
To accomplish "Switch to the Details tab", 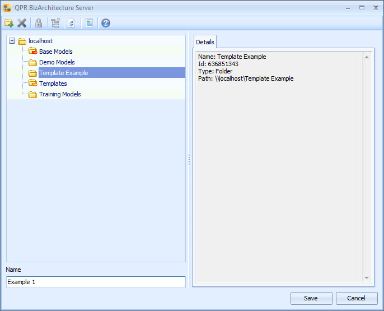I will (205, 42).
